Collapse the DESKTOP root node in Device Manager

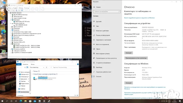click(x=9, y=13)
